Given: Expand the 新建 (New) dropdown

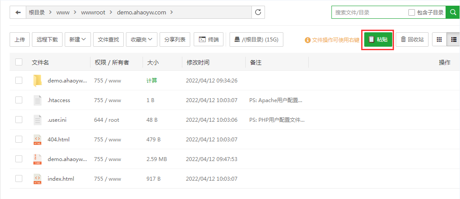Looking at the screenshot, I should (x=78, y=39).
